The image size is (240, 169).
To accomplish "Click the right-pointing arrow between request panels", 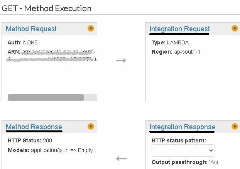I will point(121,61).
